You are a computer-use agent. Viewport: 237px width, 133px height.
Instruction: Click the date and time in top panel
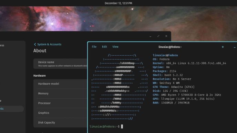point(118,3)
